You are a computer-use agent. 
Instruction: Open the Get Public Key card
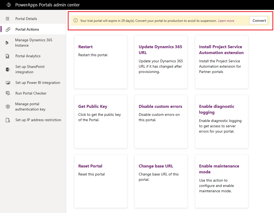click(x=101, y=121)
